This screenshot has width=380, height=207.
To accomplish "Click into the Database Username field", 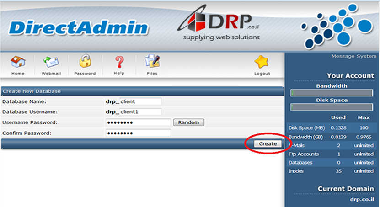I will (140, 112).
